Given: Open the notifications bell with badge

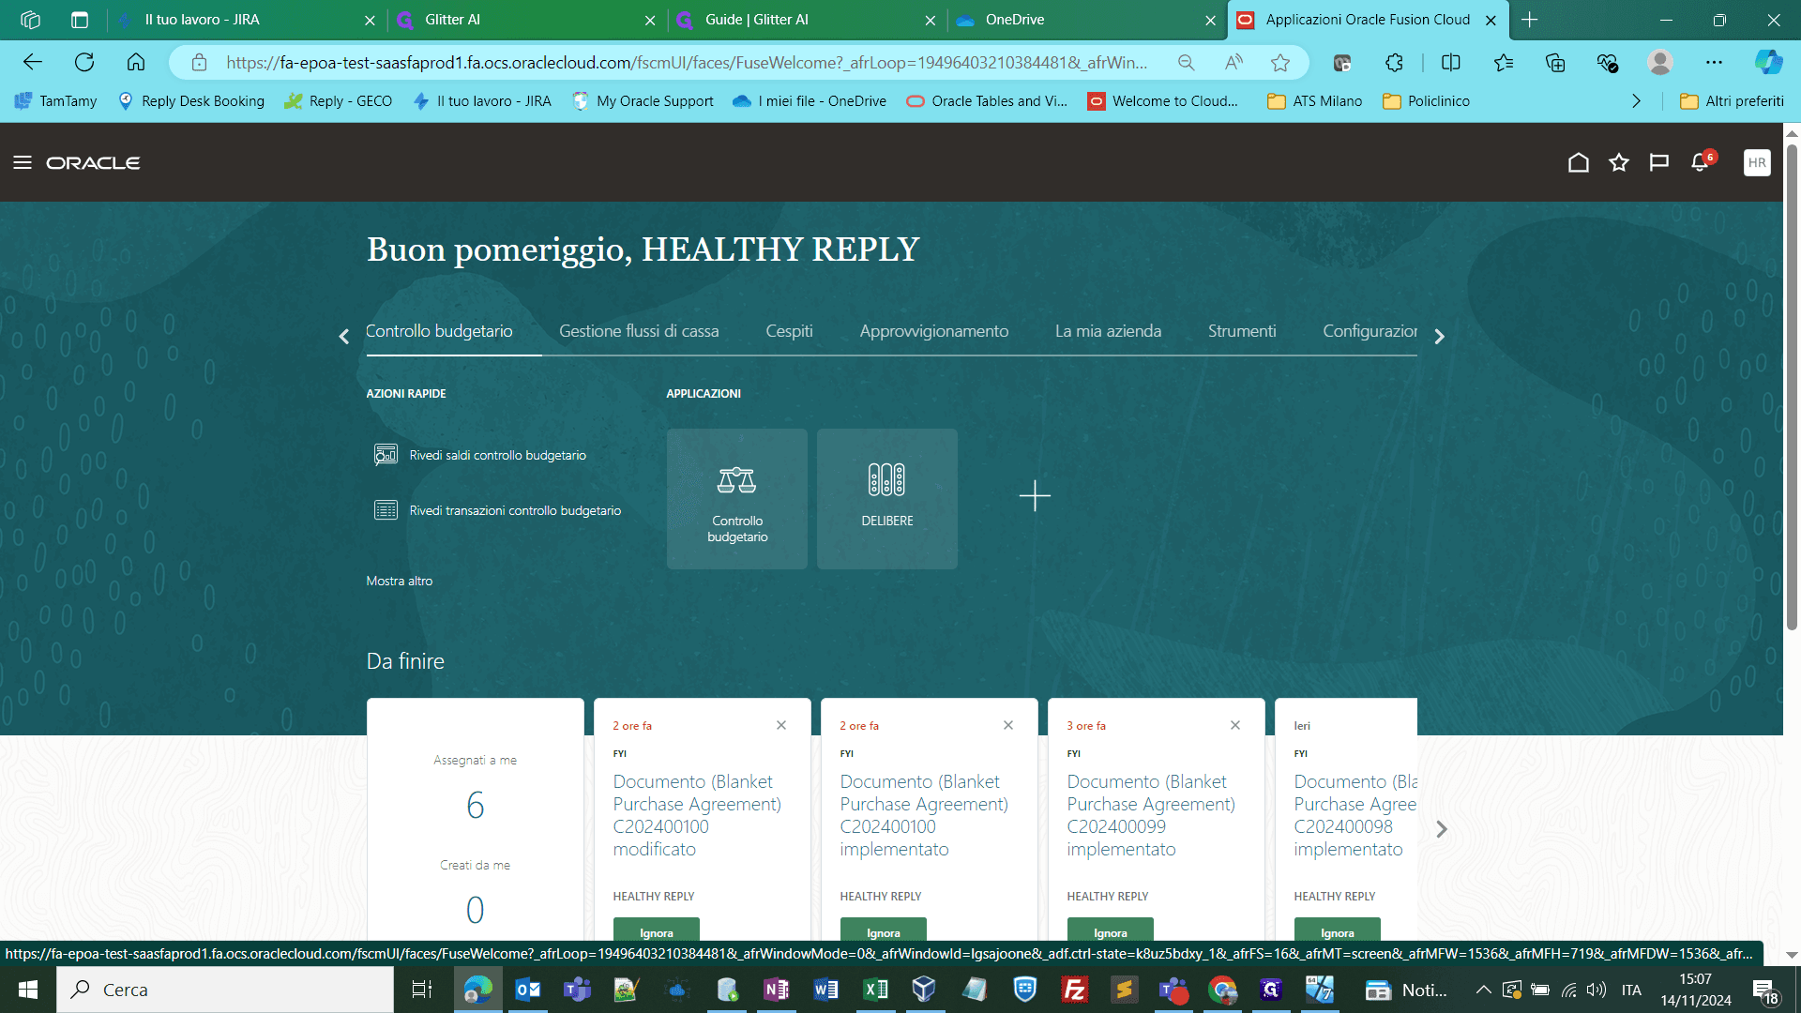Looking at the screenshot, I should click(1702, 161).
